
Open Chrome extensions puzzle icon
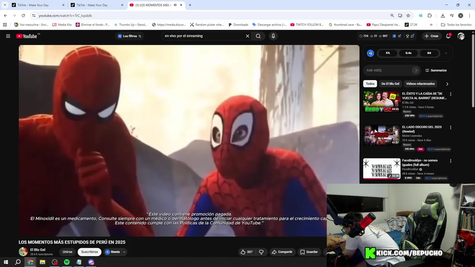click(x=430, y=16)
